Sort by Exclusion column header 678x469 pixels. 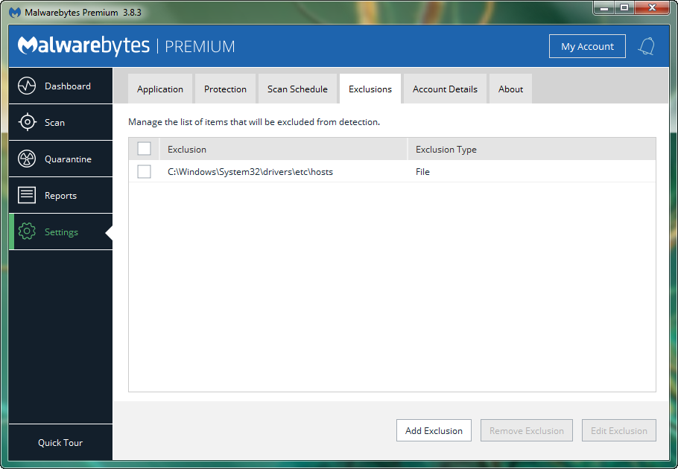283,149
